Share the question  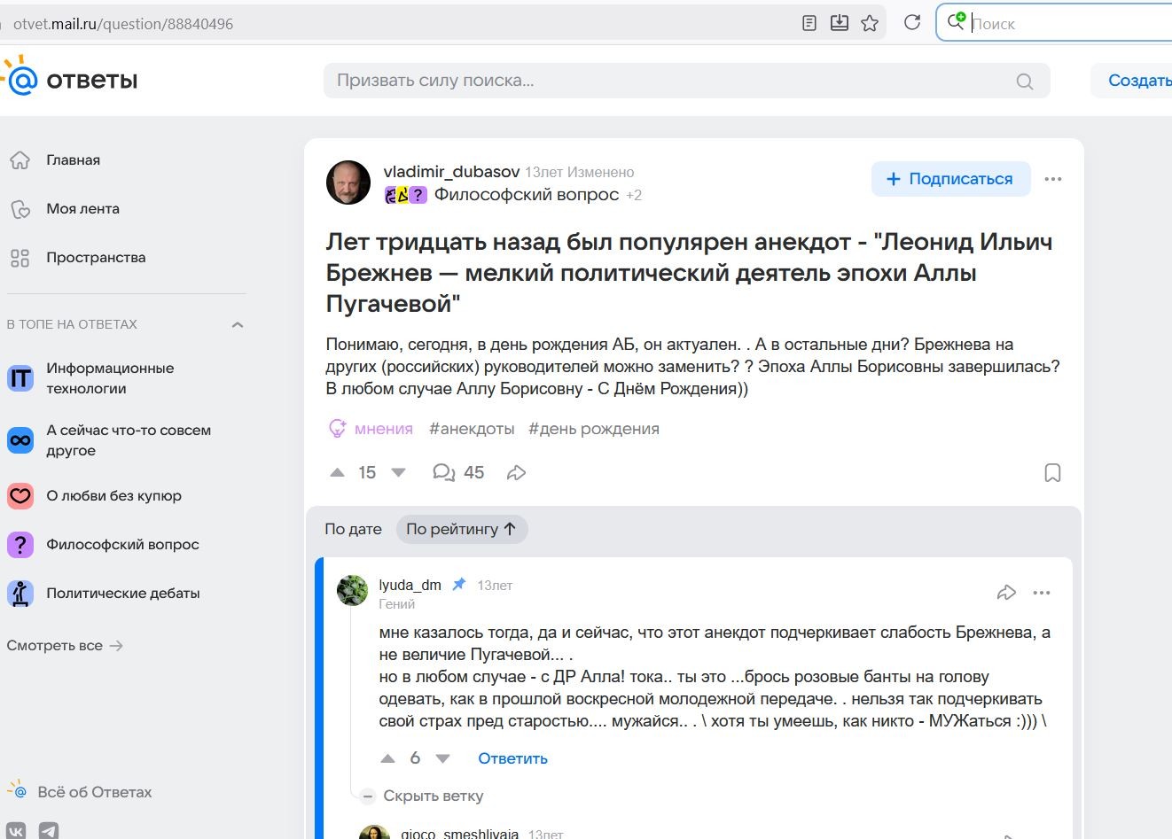[x=516, y=473]
